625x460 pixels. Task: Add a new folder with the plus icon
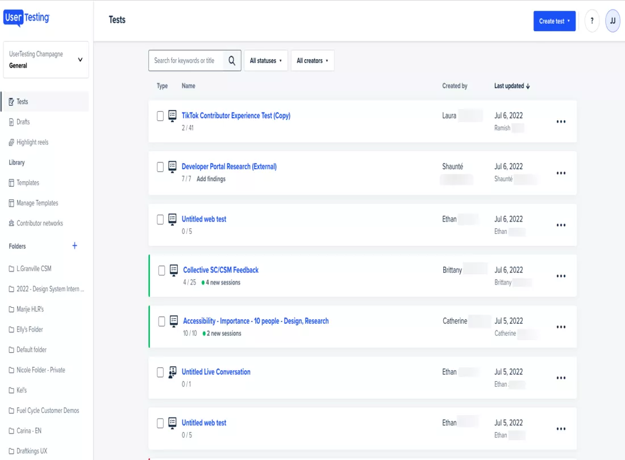point(74,246)
